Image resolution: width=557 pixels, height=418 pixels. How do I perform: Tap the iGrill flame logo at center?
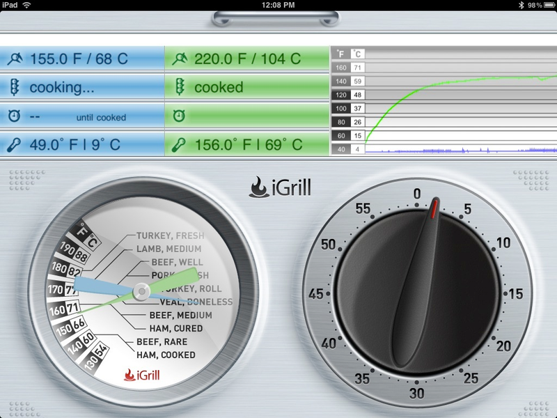(280, 187)
